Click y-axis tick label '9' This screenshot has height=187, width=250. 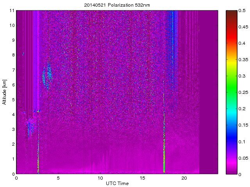coord(13,40)
